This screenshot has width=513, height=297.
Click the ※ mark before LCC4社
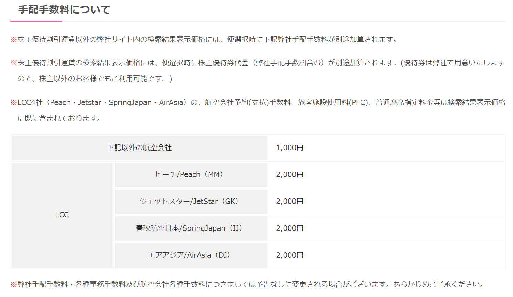pos(14,103)
